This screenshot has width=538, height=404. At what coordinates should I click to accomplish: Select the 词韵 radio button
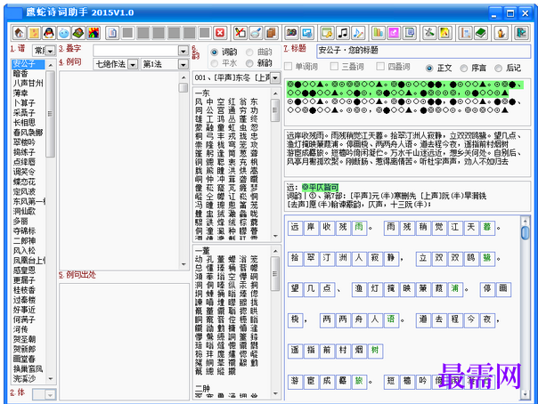coord(215,53)
